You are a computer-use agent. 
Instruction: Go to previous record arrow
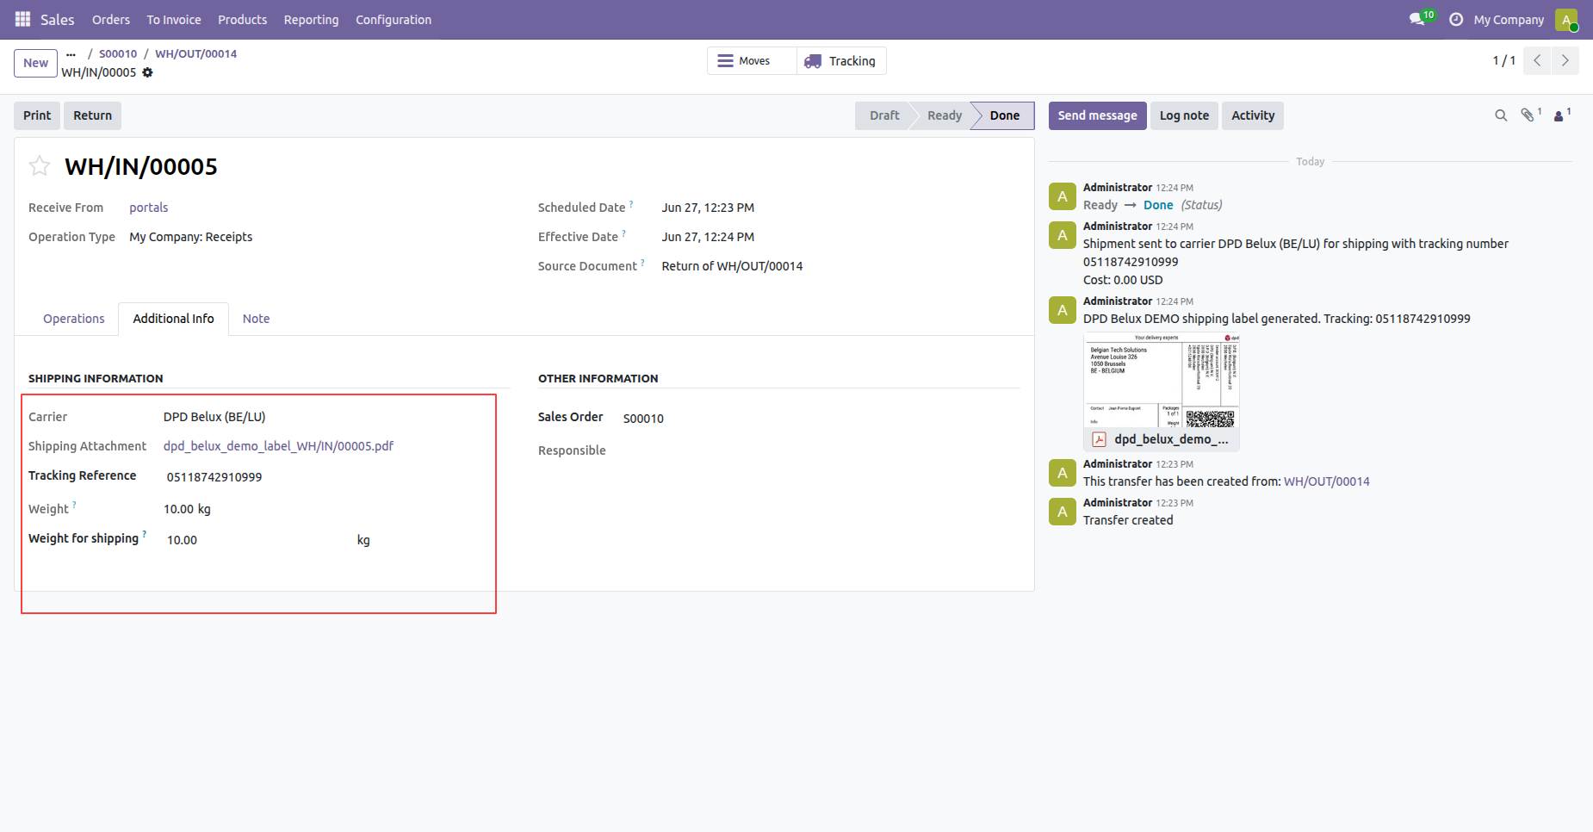coord(1537,60)
